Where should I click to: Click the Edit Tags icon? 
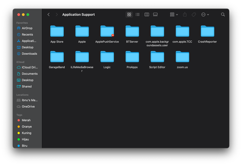click(x=194, y=15)
